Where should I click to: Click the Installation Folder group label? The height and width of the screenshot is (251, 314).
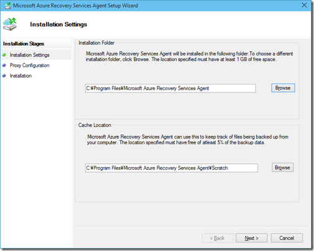(97, 43)
